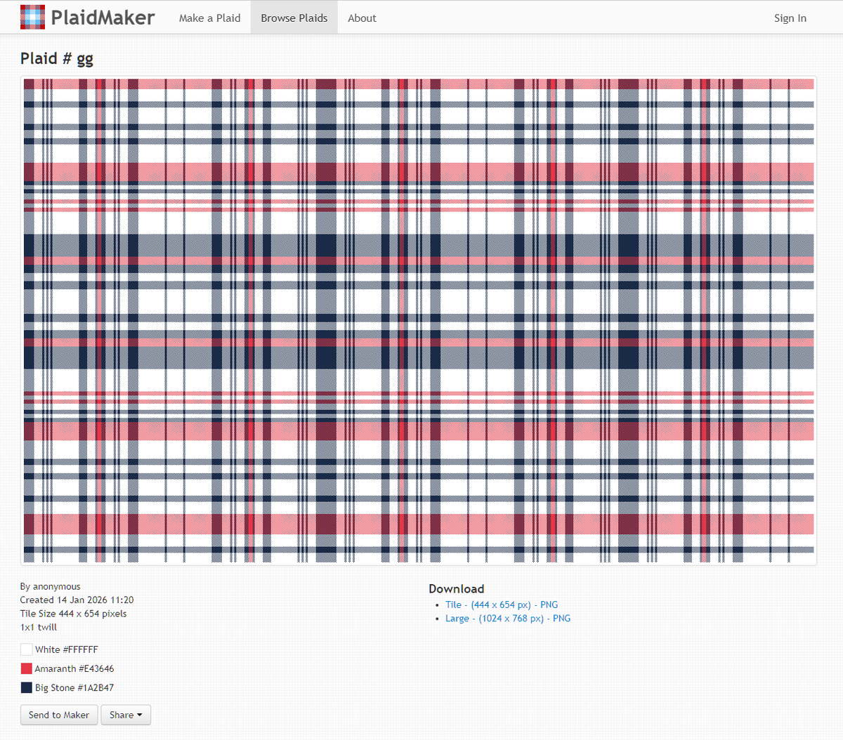Download the Large 1024 x 768 PNG
The height and width of the screenshot is (740, 843).
point(508,619)
